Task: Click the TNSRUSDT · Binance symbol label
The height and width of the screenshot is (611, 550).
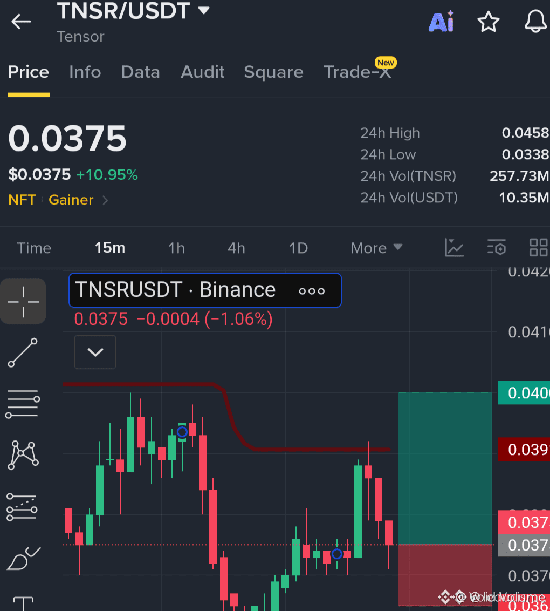Action: (175, 290)
